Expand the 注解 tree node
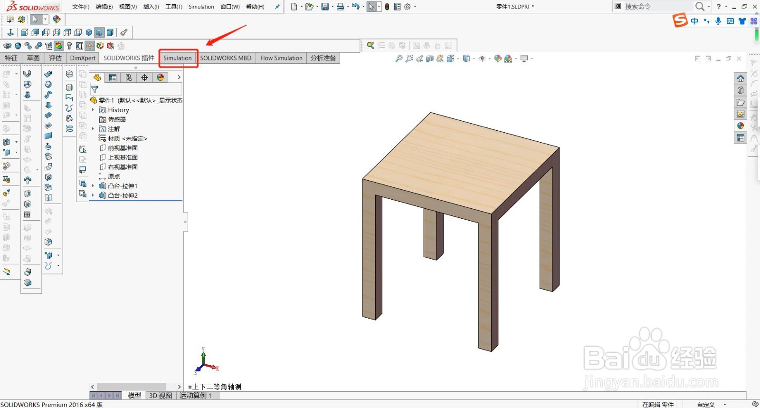This screenshot has height=408, width=760. tap(93, 129)
